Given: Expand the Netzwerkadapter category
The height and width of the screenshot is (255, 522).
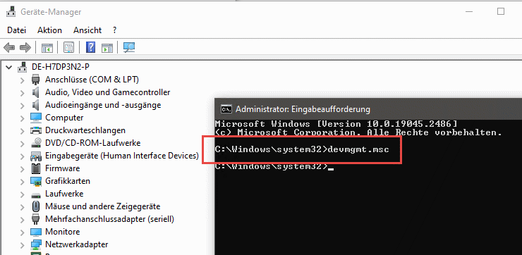Looking at the screenshot, I should point(23,245).
